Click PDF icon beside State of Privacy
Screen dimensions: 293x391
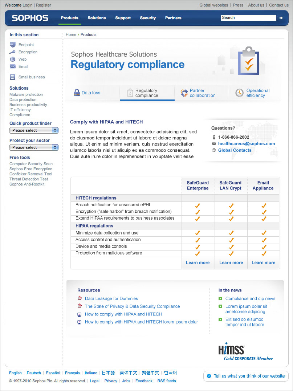pos(80,306)
